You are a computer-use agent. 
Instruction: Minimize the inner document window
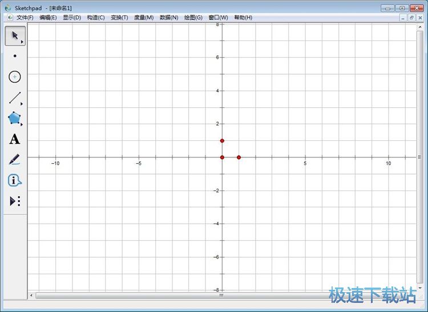coord(403,18)
